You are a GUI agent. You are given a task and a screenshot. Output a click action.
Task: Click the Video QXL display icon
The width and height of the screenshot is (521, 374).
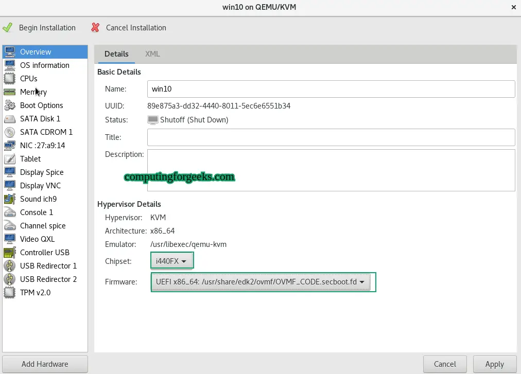tap(10, 239)
